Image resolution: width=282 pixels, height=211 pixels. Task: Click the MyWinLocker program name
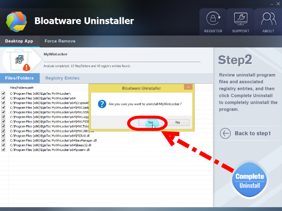click(x=55, y=54)
